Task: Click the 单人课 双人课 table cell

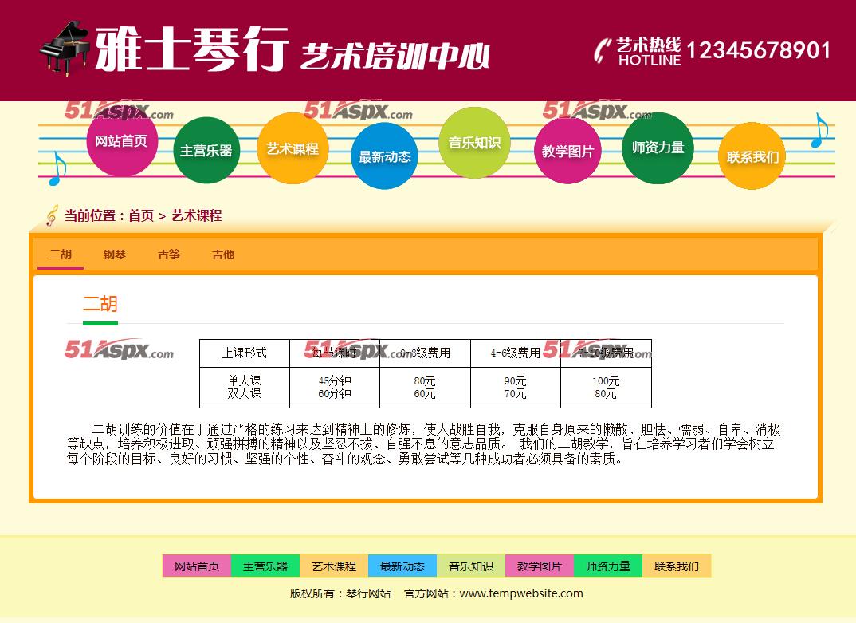Action: pos(245,388)
